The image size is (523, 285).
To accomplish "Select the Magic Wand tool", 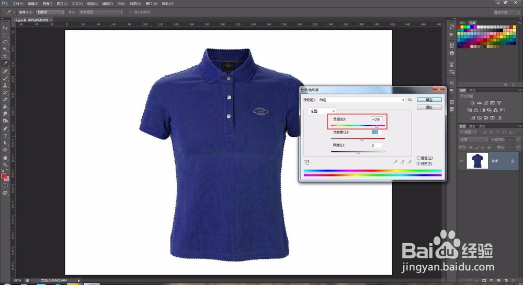I will coord(5,49).
